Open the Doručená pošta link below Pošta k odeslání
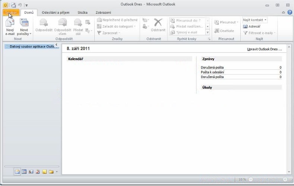 coord(212,77)
